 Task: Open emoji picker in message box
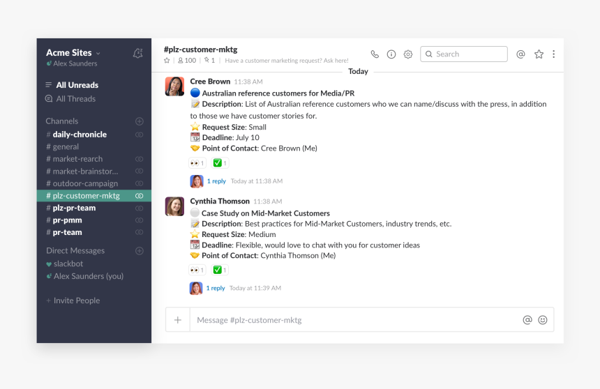click(x=543, y=320)
